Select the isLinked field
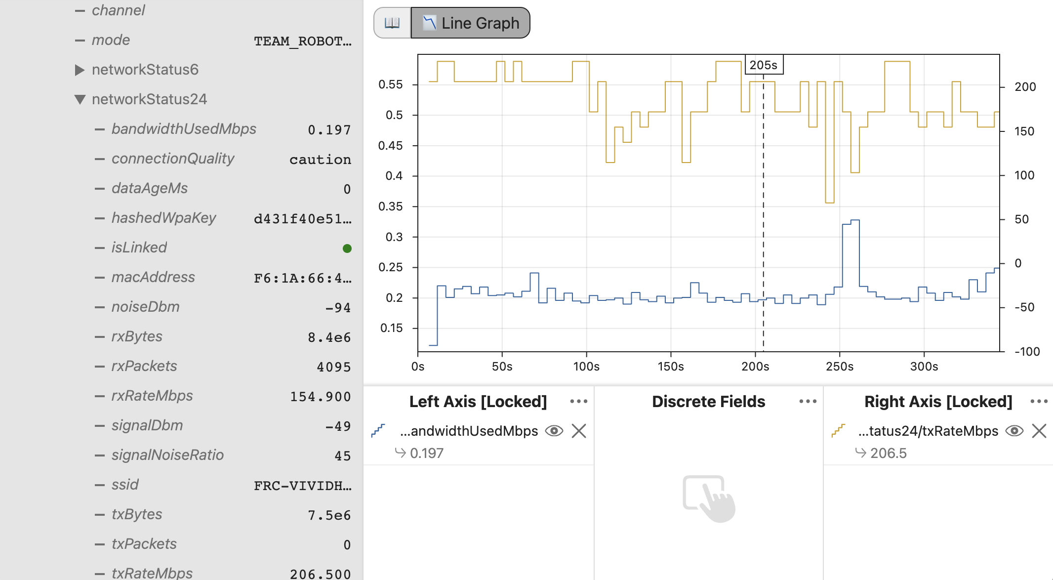The height and width of the screenshot is (580, 1053). click(139, 248)
